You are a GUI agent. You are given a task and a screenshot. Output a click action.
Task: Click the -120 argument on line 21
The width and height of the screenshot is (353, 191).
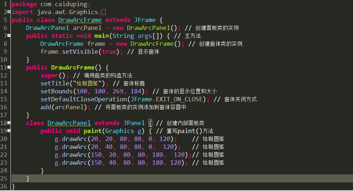pyautogui.click(x=167, y=147)
